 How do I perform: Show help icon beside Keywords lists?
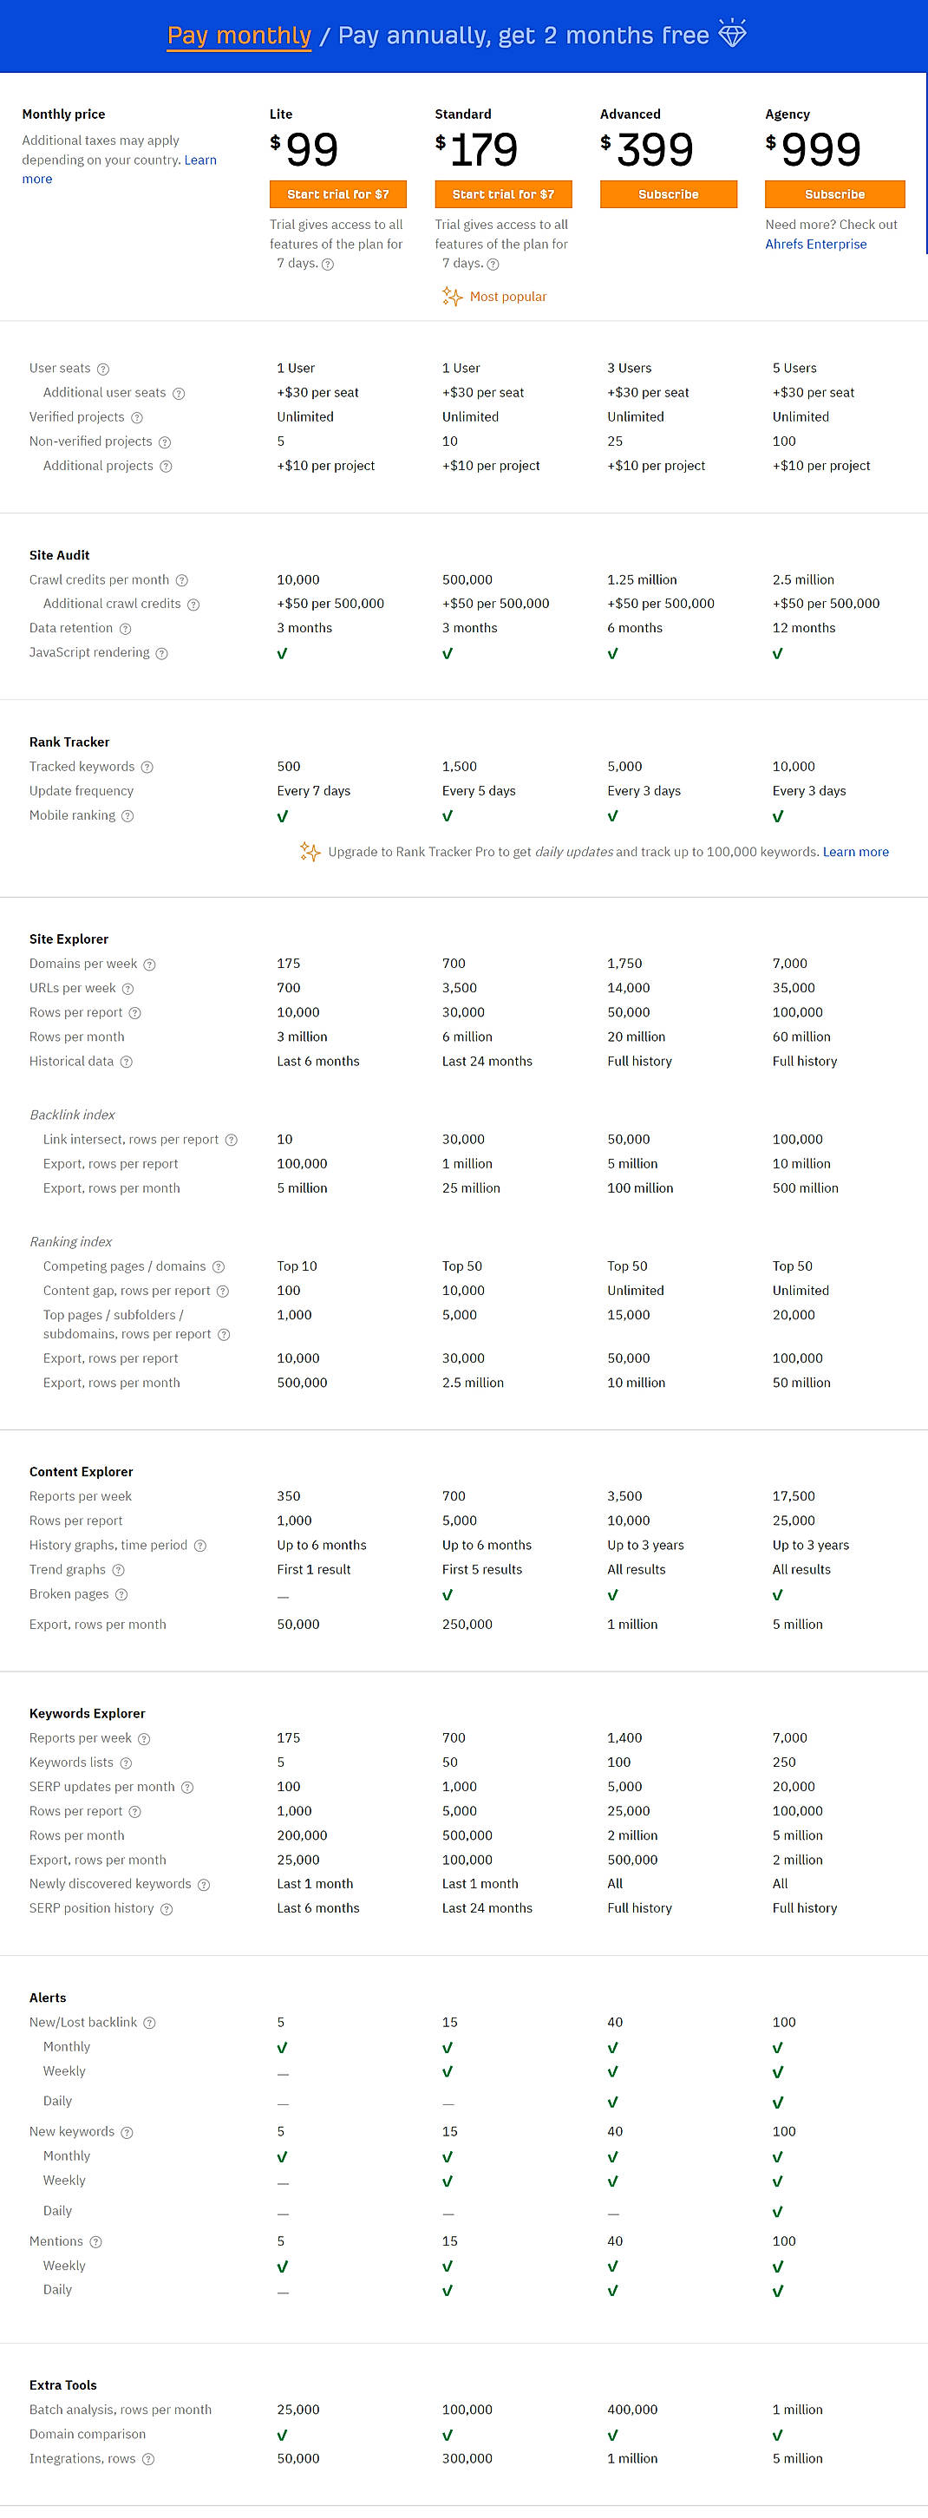[126, 1763]
